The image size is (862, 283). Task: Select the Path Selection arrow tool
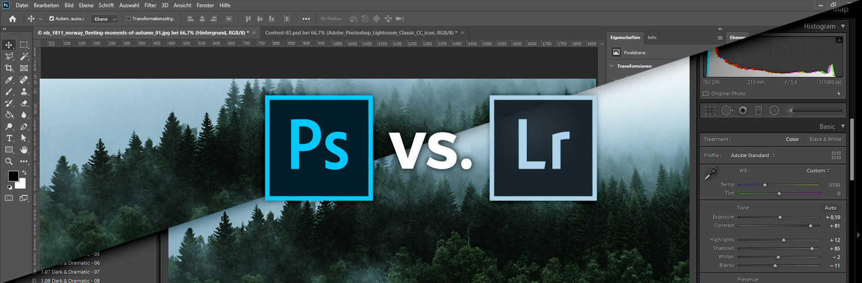[x=24, y=138]
